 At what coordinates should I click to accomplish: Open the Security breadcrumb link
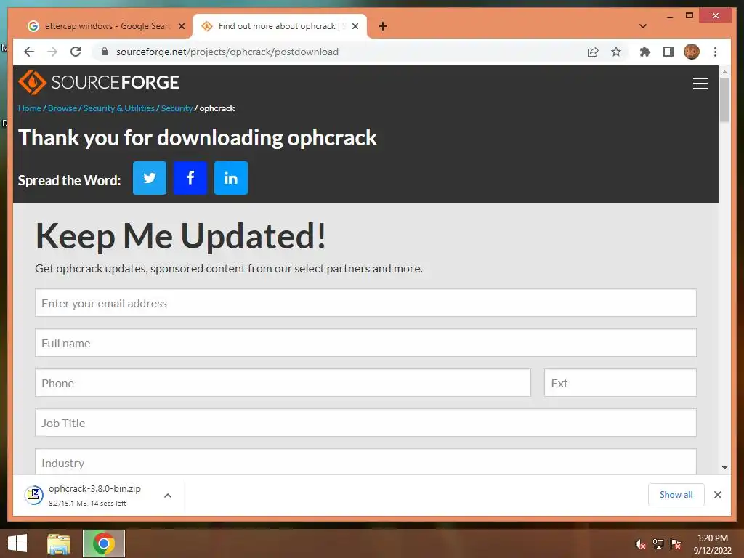(x=177, y=108)
